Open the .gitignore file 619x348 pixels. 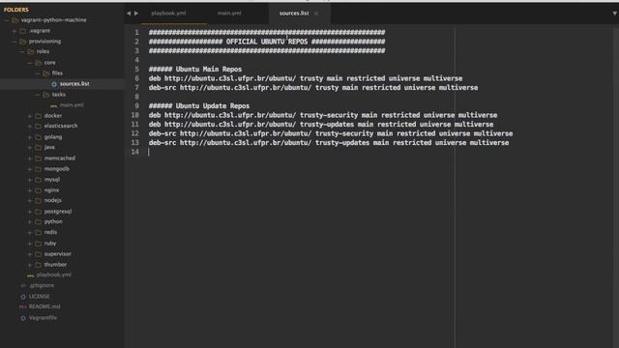[41, 285]
